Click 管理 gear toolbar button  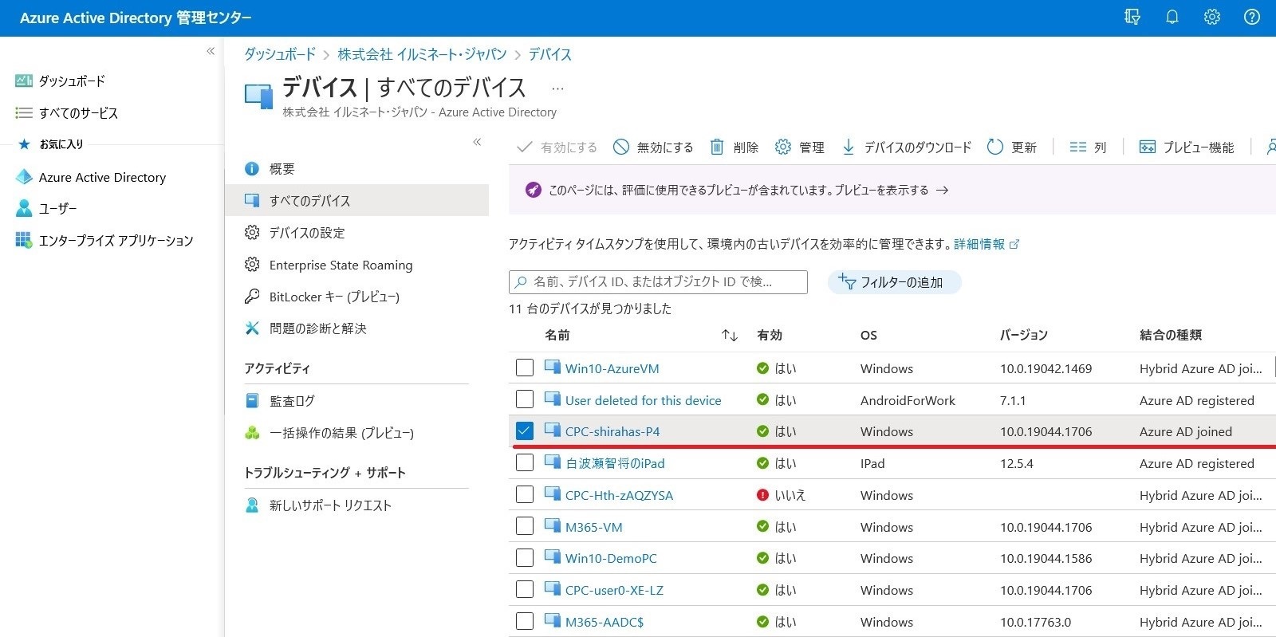coord(800,147)
